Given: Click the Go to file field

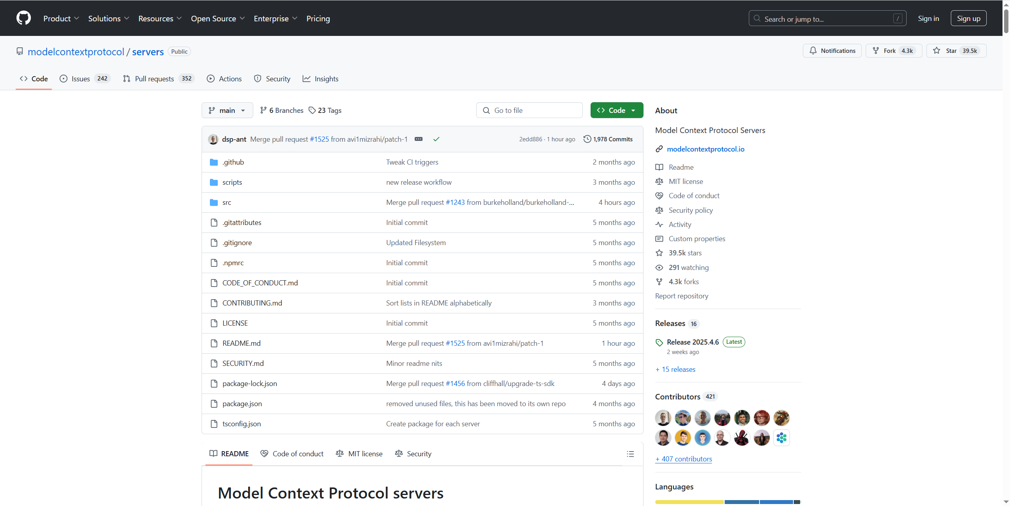Looking at the screenshot, I should point(529,110).
